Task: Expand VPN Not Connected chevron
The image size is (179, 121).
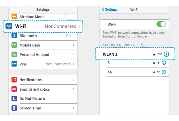Action: click(x=74, y=64)
